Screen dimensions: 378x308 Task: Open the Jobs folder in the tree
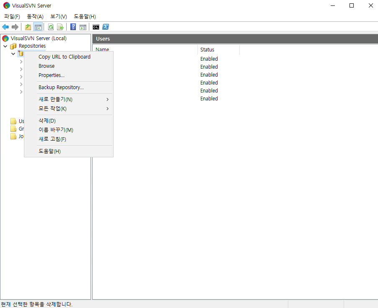[x=17, y=136]
